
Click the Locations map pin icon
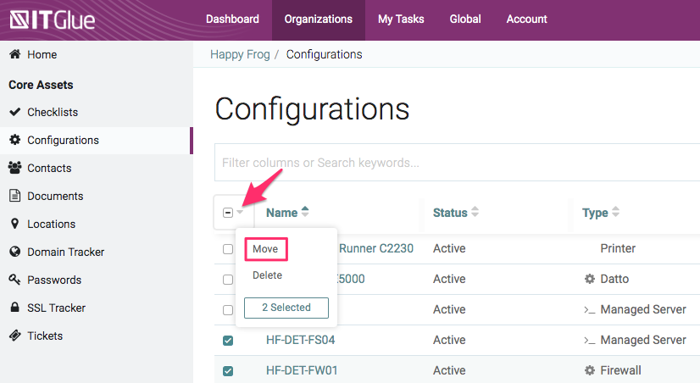pos(15,224)
